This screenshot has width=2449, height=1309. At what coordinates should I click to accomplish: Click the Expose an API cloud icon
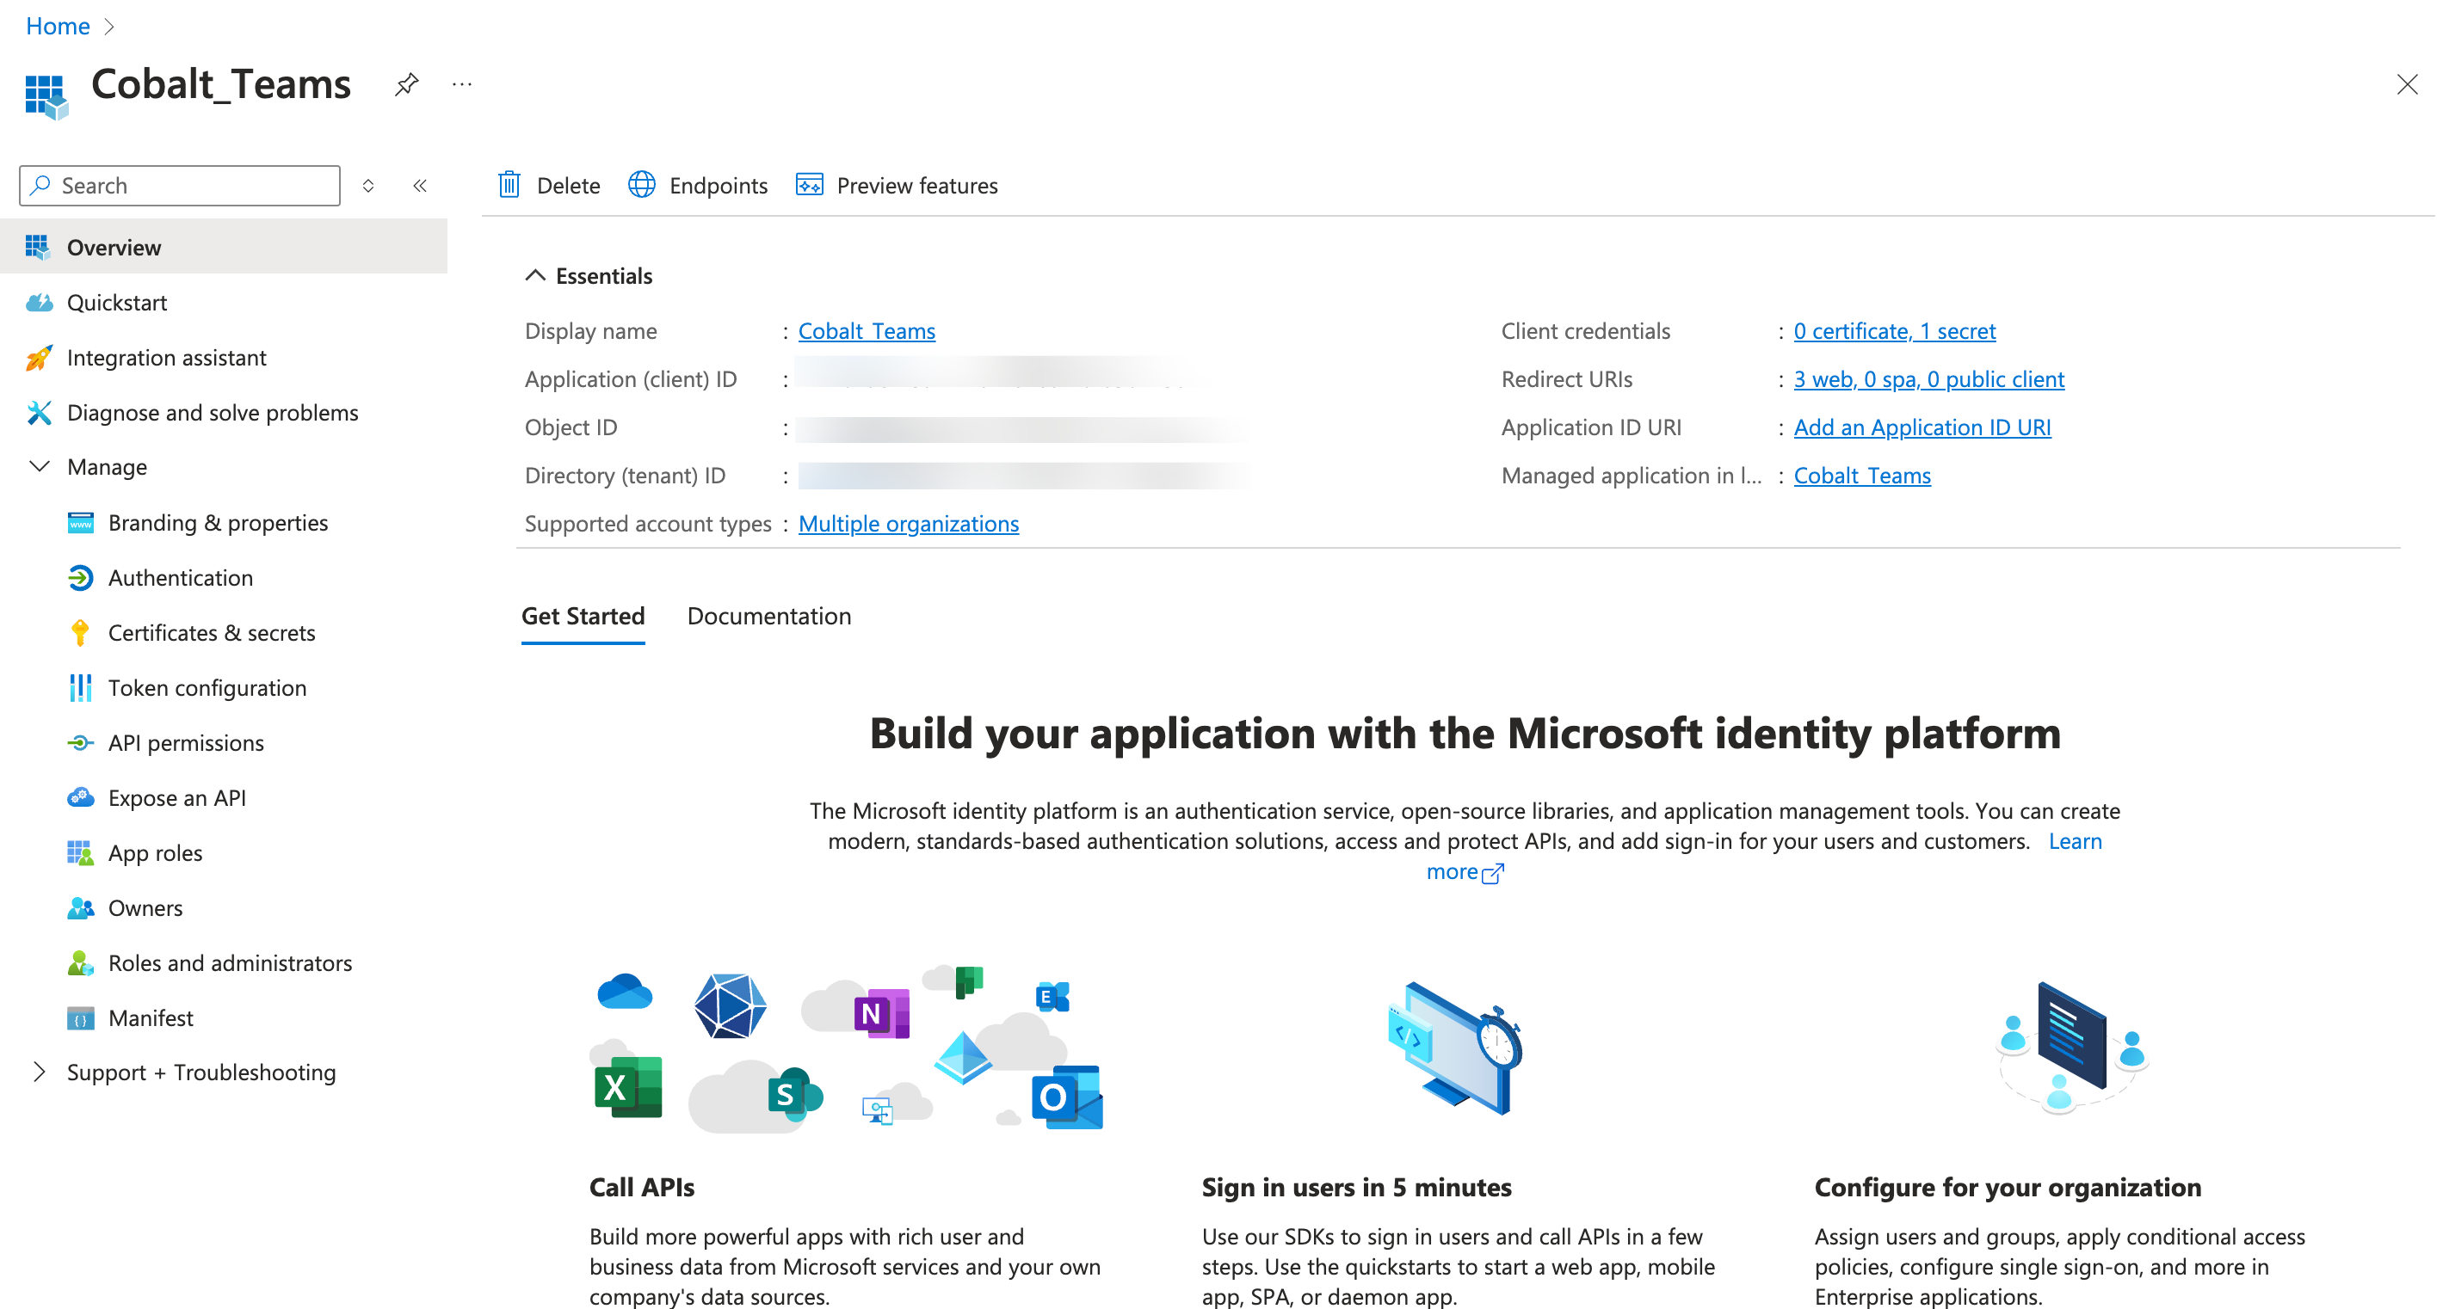coord(80,797)
